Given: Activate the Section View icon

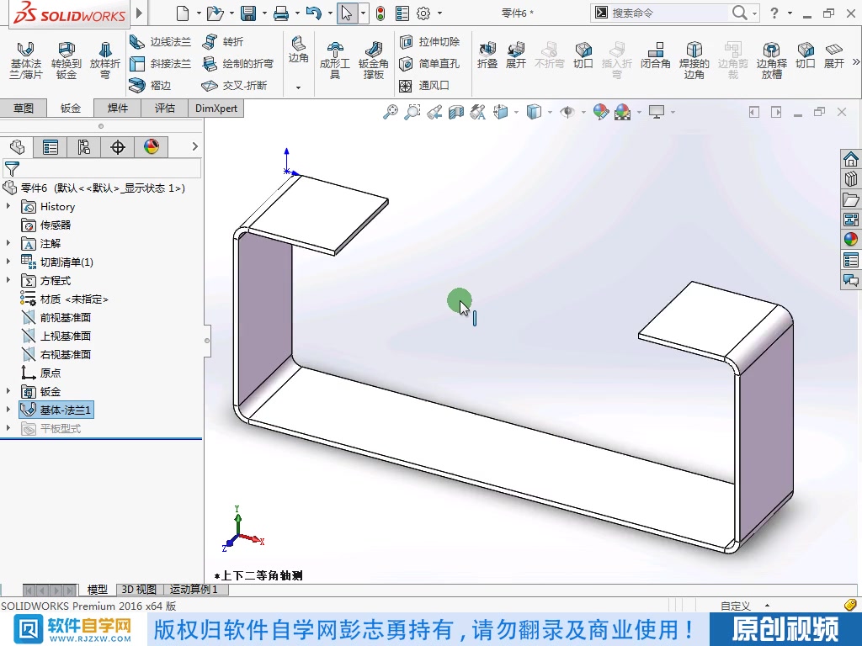Looking at the screenshot, I should pos(455,111).
